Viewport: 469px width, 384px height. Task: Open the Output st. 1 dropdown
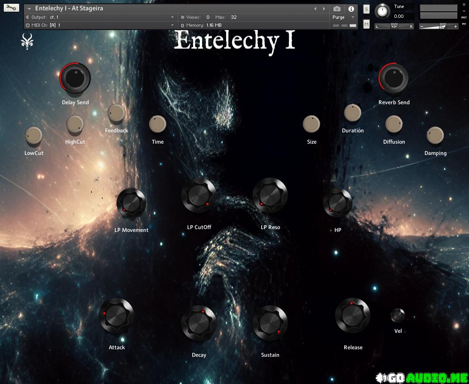click(x=172, y=17)
